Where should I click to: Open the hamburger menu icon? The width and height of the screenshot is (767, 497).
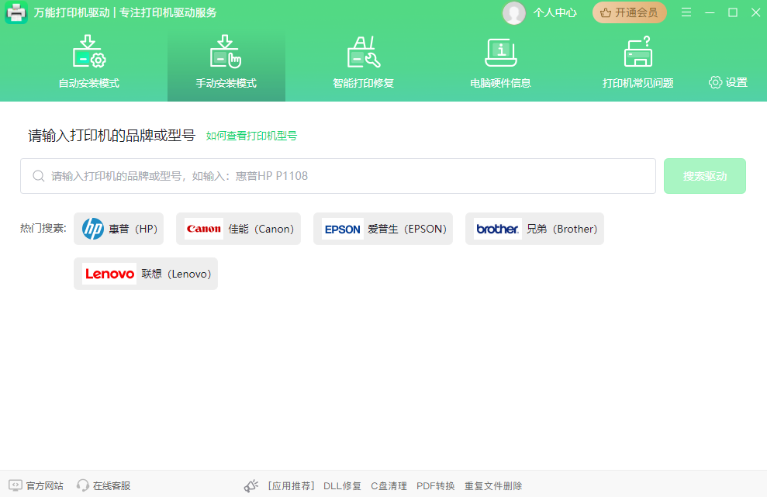coord(686,12)
